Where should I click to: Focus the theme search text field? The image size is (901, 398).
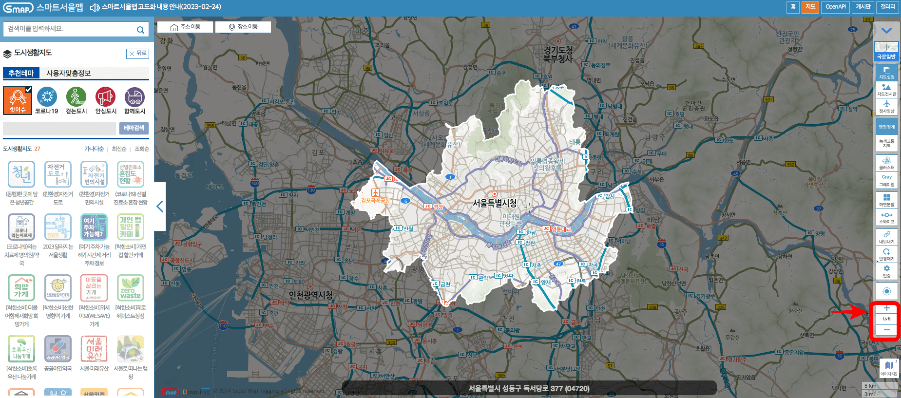coord(59,128)
